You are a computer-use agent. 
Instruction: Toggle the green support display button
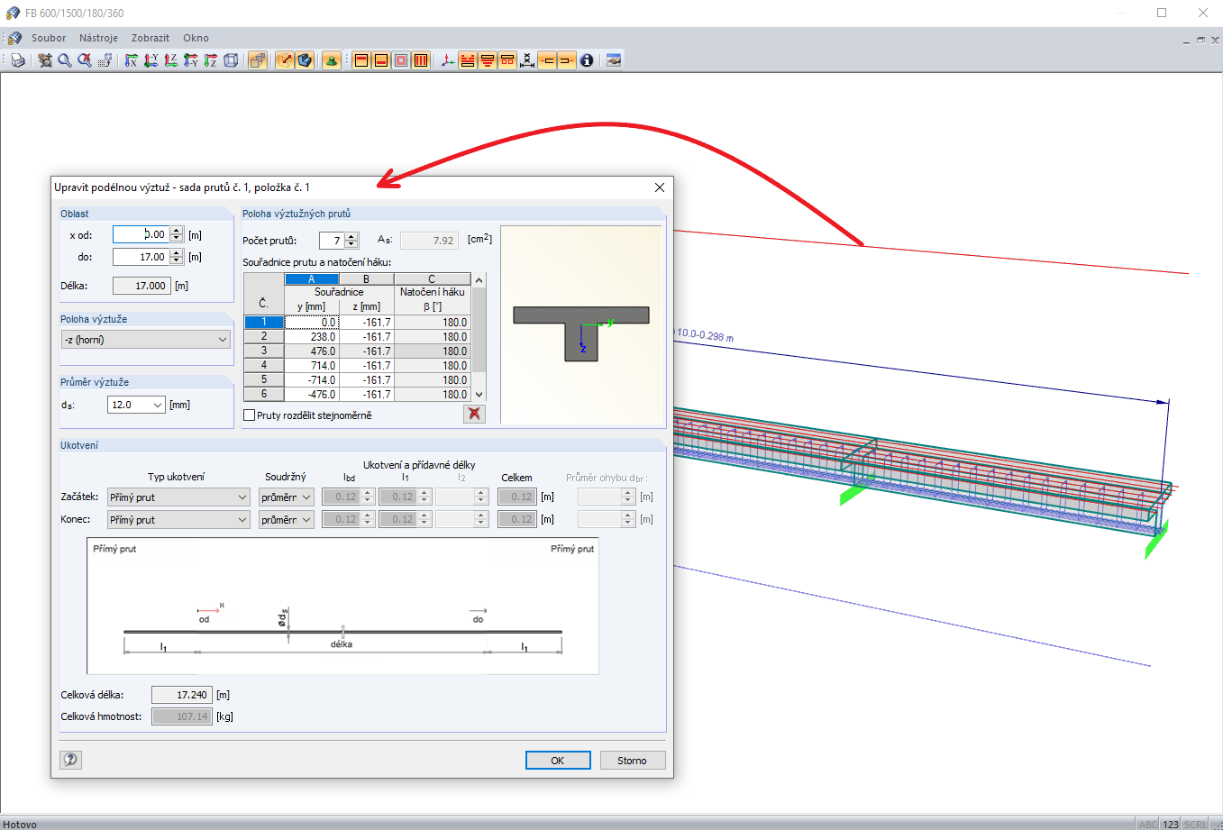(x=332, y=60)
